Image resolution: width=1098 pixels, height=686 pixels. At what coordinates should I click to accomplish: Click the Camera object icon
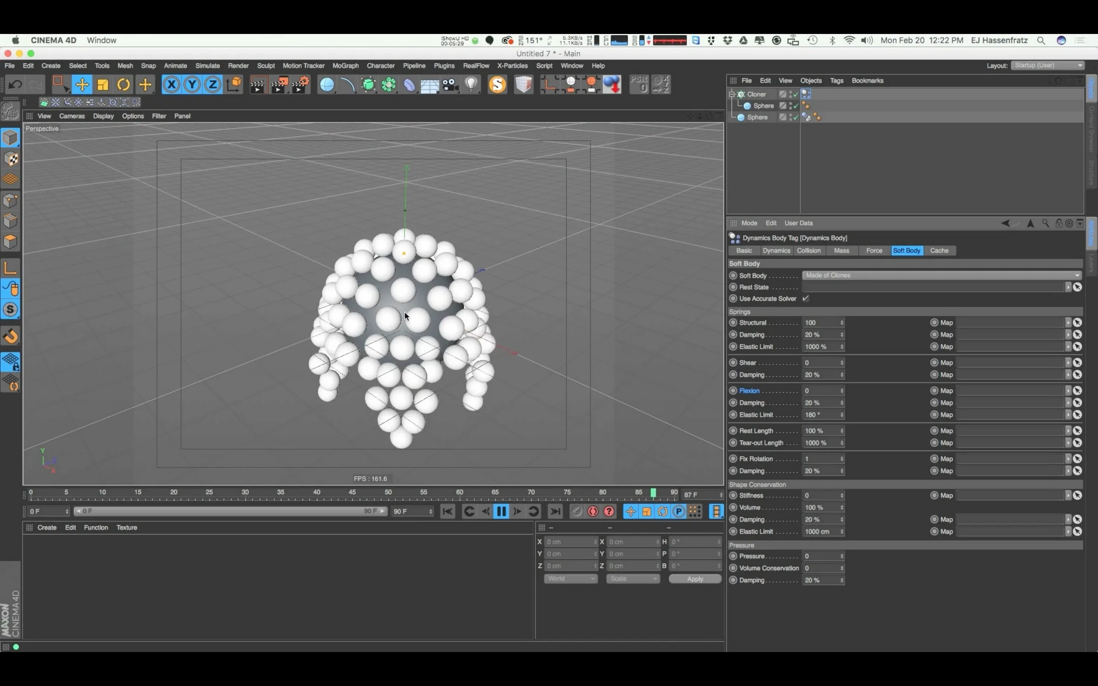point(450,85)
